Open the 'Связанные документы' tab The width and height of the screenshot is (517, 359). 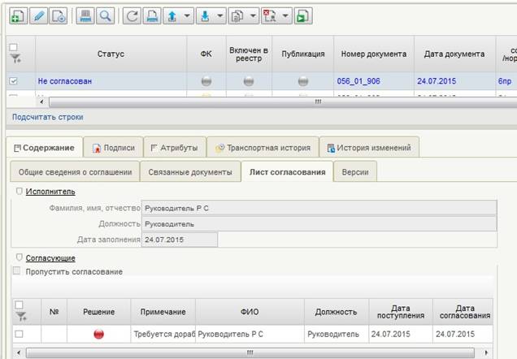pos(190,172)
